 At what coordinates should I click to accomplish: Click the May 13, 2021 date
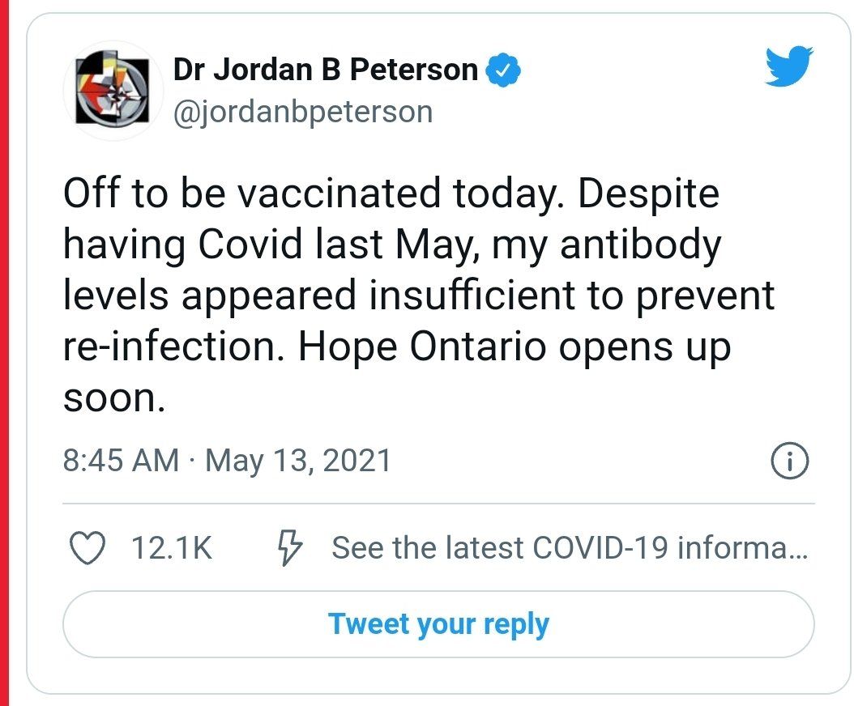[x=298, y=461]
